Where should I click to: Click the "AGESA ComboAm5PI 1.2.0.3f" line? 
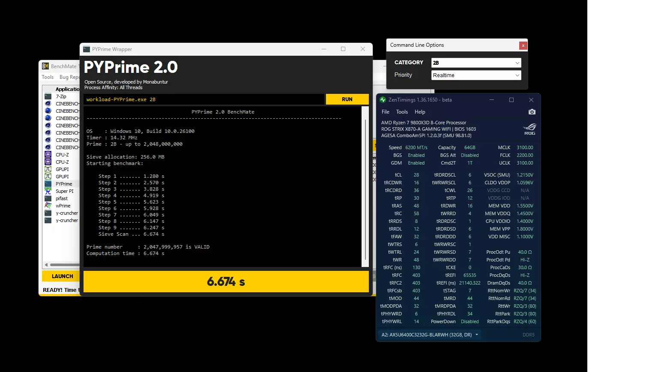click(426, 135)
